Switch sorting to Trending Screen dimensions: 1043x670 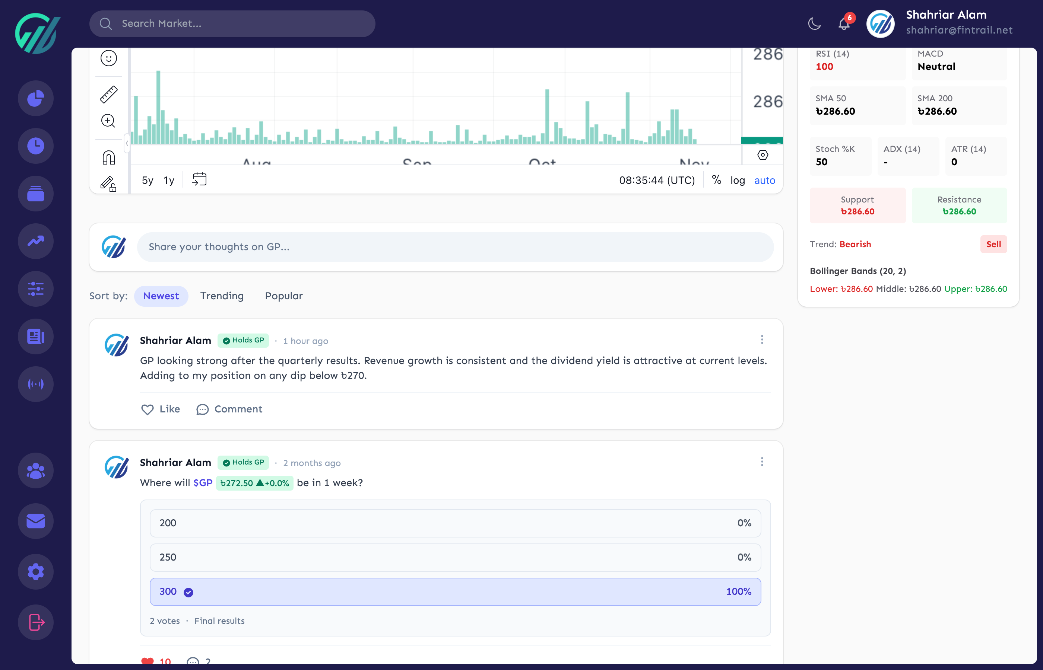point(222,296)
